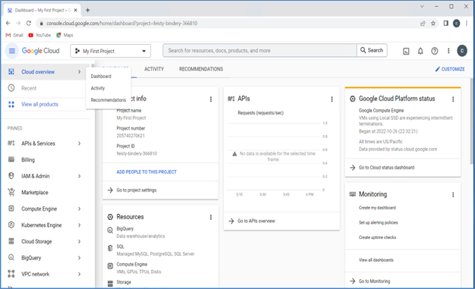Viewport: 475px width, 289px height.
Task: Expand APIs & Services submenu chevron
Action: pos(79,143)
